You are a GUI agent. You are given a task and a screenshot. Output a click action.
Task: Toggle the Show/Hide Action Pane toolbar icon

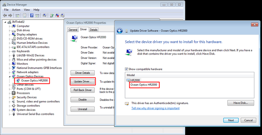(37, 15)
